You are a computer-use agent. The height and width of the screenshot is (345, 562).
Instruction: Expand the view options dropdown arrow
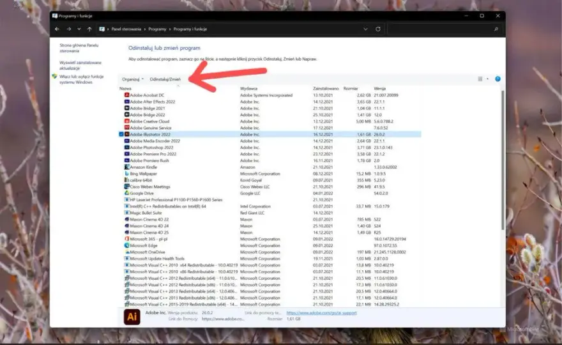pyautogui.click(x=487, y=79)
